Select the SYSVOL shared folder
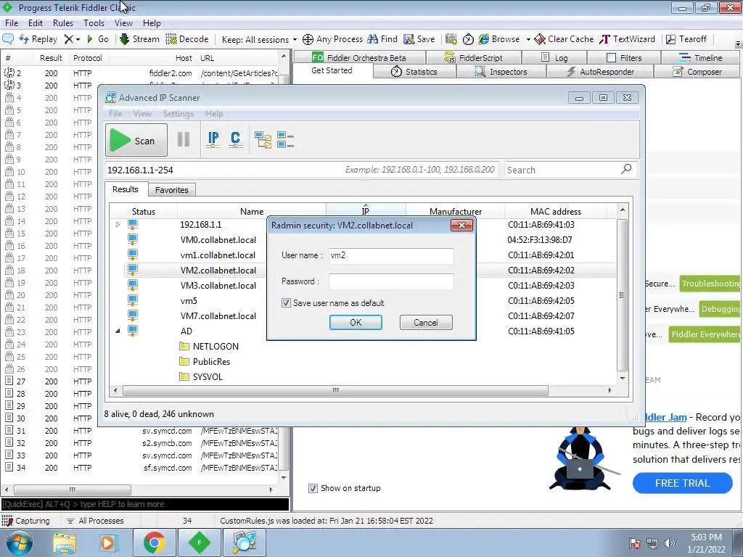The image size is (743, 557). (201, 376)
